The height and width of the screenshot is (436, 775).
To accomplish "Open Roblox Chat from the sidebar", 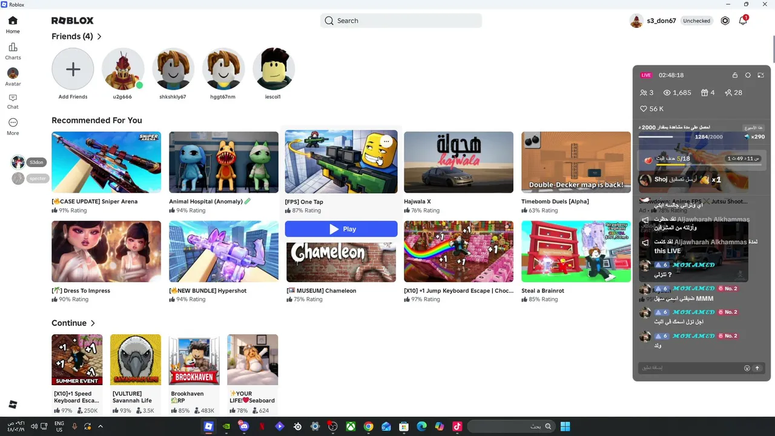I will point(13,101).
